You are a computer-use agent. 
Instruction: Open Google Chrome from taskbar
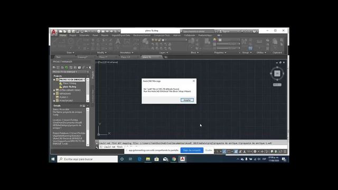click(174, 159)
